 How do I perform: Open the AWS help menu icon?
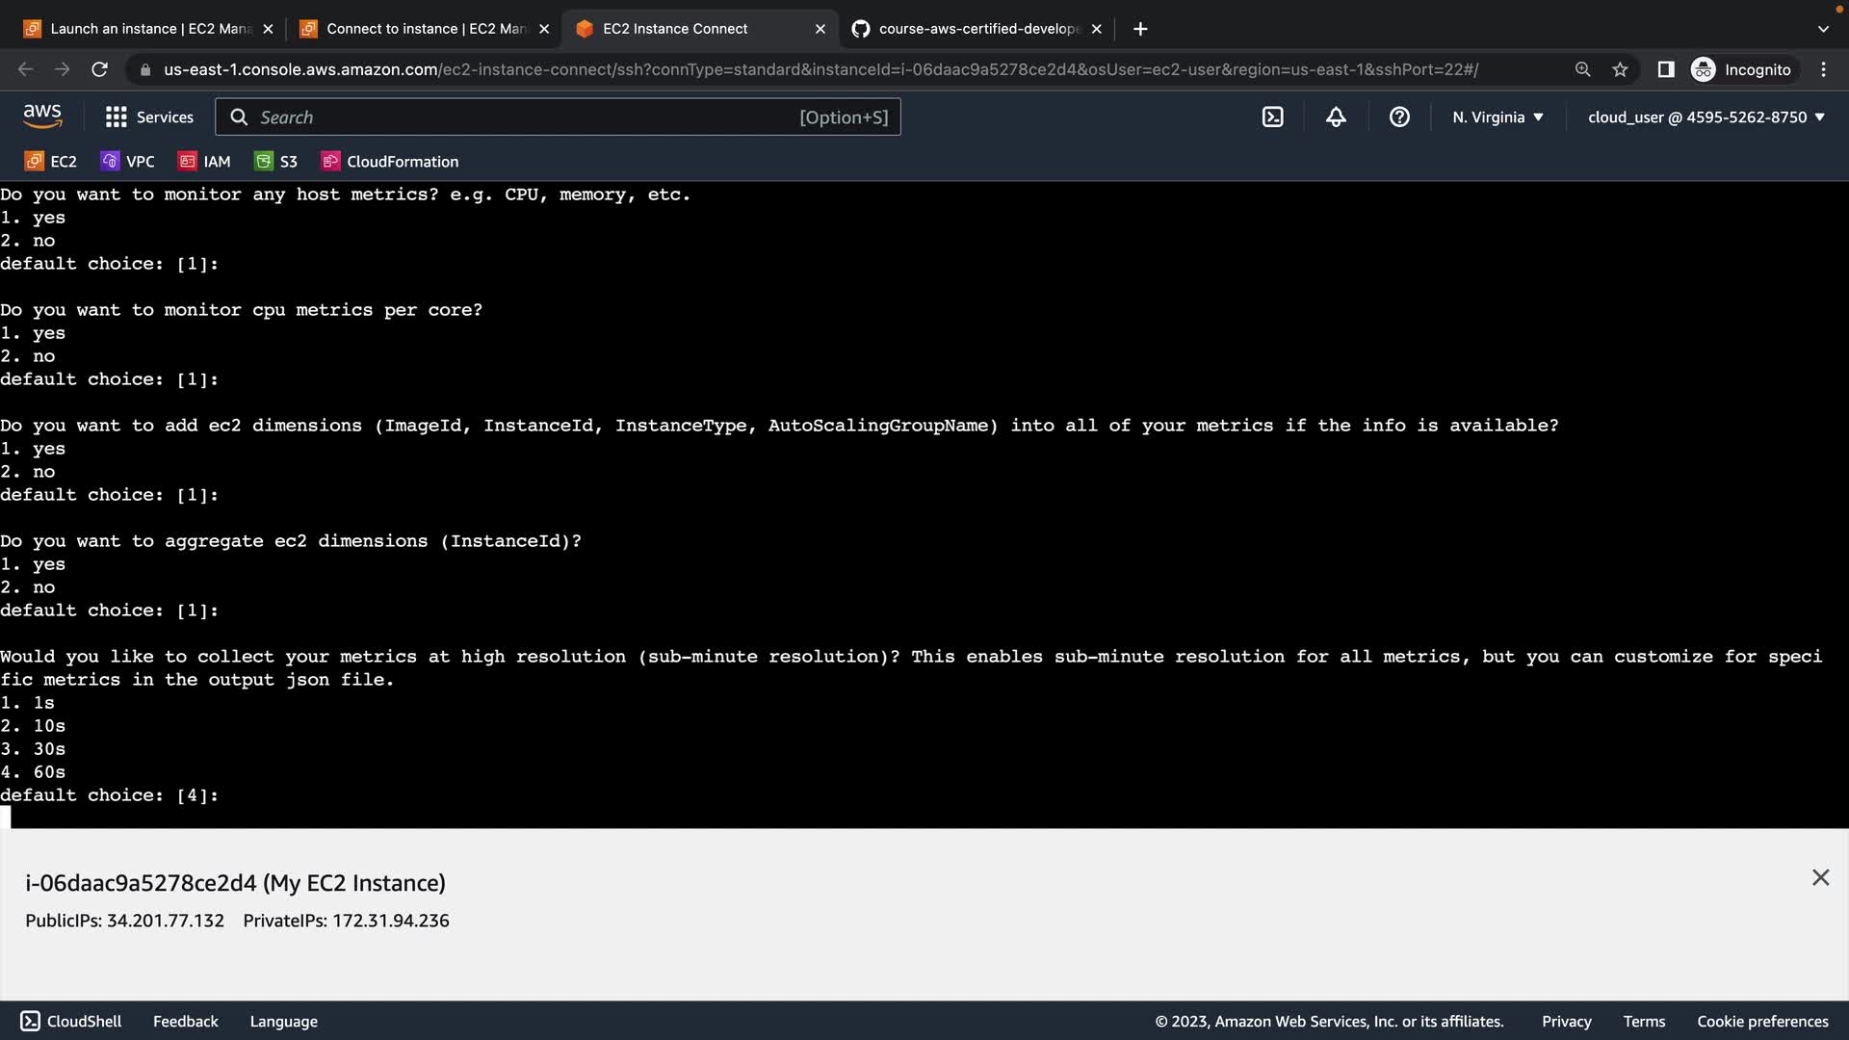click(1399, 117)
